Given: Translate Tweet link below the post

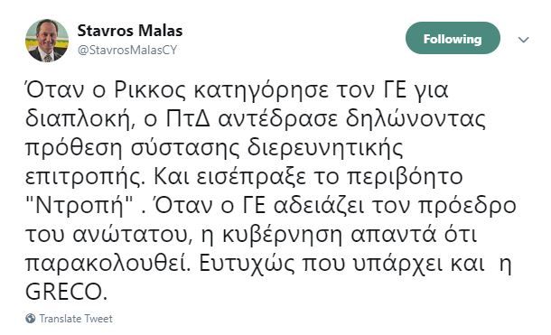Looking at the screenshot, I should tap(76, 319).
